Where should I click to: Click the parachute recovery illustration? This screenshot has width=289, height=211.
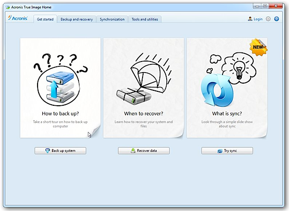(x=144, y=79)
